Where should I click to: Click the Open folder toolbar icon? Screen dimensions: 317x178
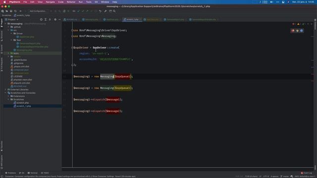[6, 11]
